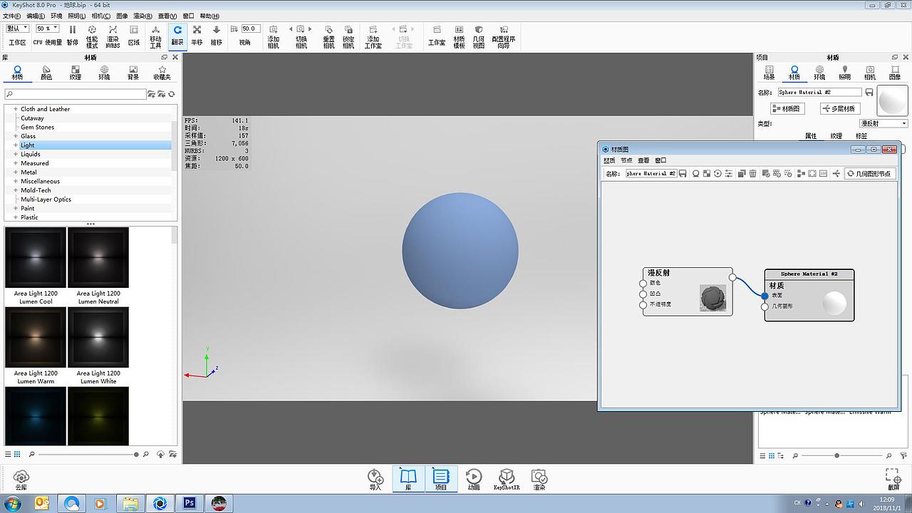Select the Texture (纹理) sub-tab
Screen dimensions: 912x513
tap(836, 135)
